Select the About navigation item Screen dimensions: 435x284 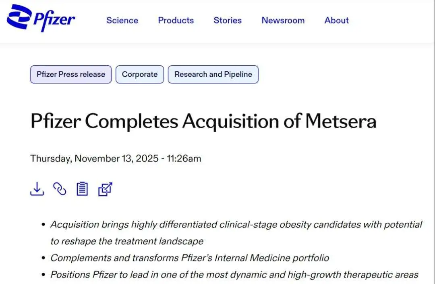(x=337, y=20)
